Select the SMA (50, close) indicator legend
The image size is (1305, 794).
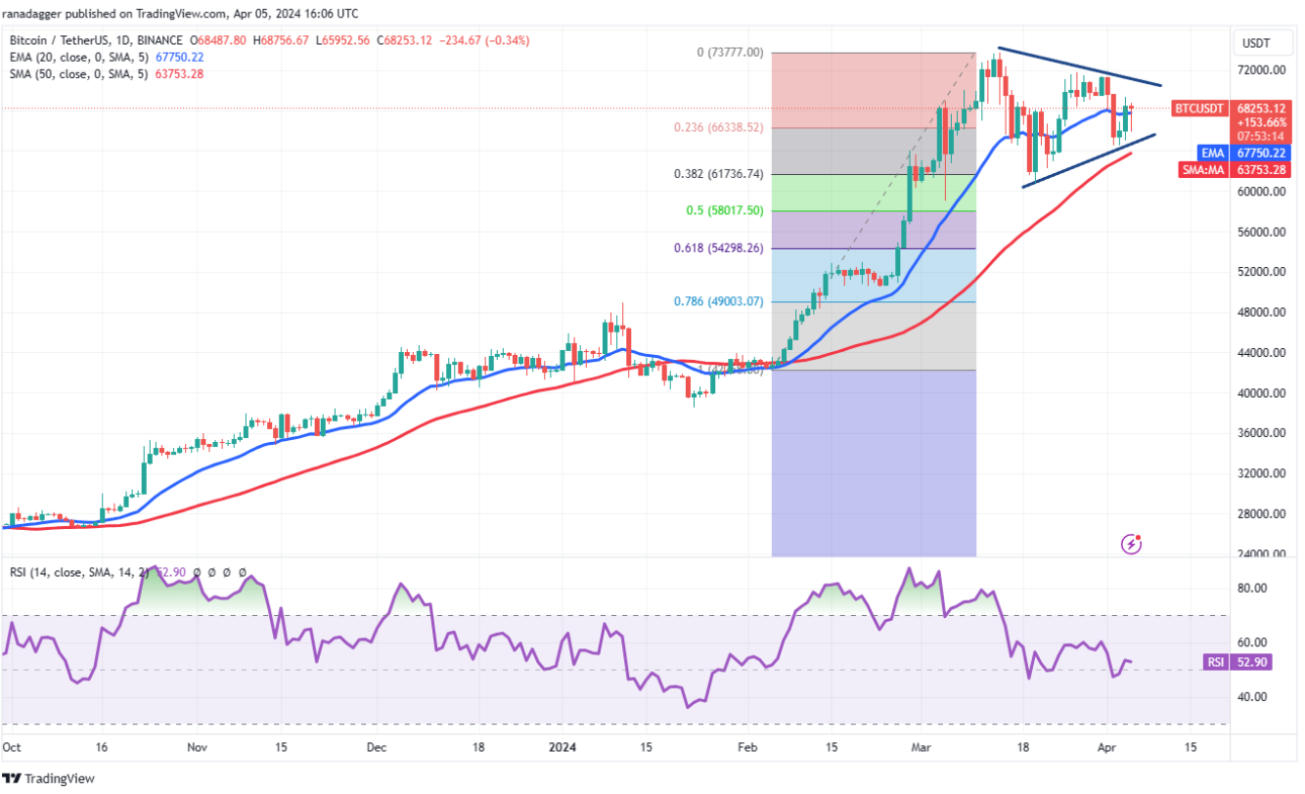pyautogui.click(x=107, y=73)
